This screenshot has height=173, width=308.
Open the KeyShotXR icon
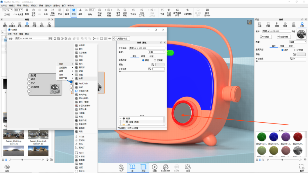click(x=166, y=168)
